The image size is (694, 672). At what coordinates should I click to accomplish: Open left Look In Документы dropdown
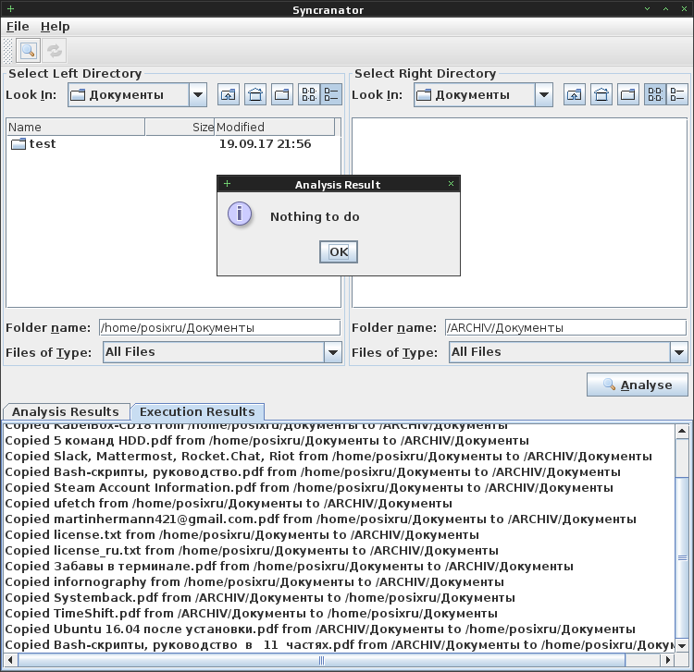tap(137, 94)
